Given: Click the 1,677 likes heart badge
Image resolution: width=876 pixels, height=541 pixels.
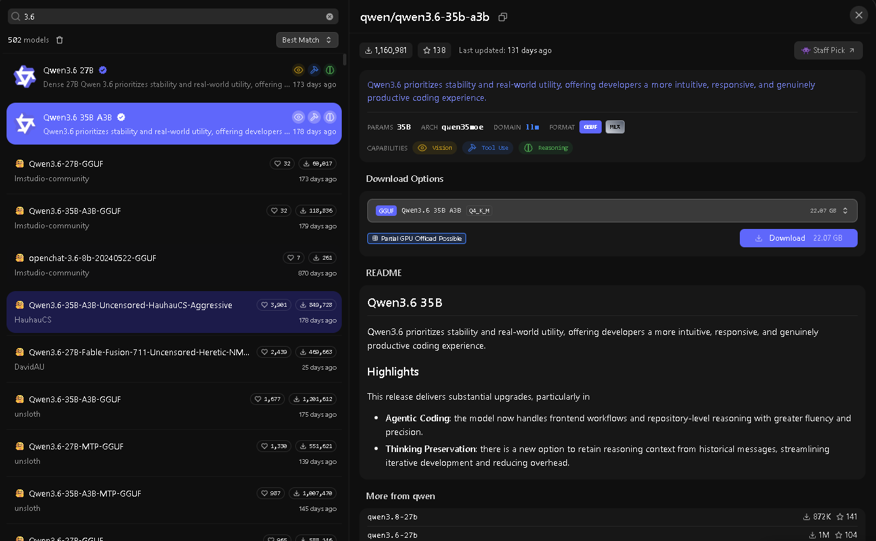Looking at the screenshot, I should click(267, 399).
